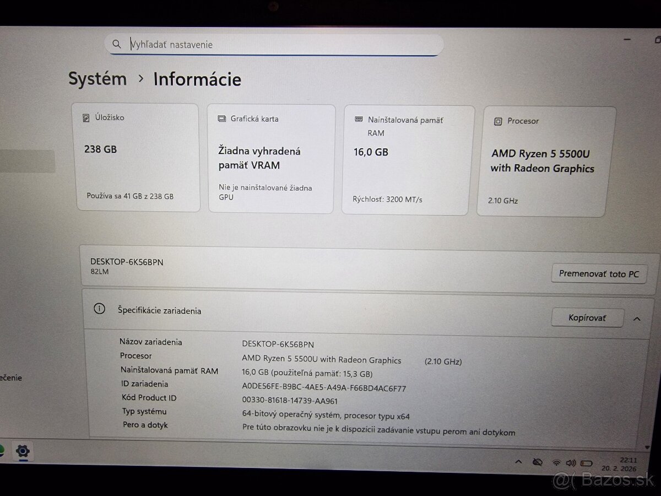
Task: Expand hidden tray icons with the chevron
Action: point(519,462)
